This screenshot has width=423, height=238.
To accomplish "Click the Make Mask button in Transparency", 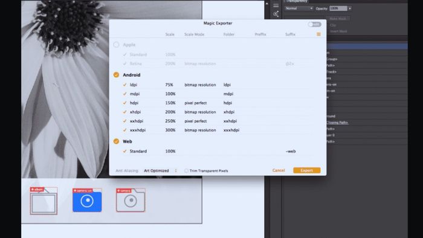I will pyautogui.click(x=338, y=19).
